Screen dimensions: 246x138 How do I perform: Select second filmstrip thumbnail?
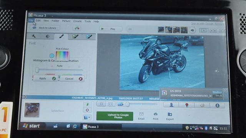[169, 30]
